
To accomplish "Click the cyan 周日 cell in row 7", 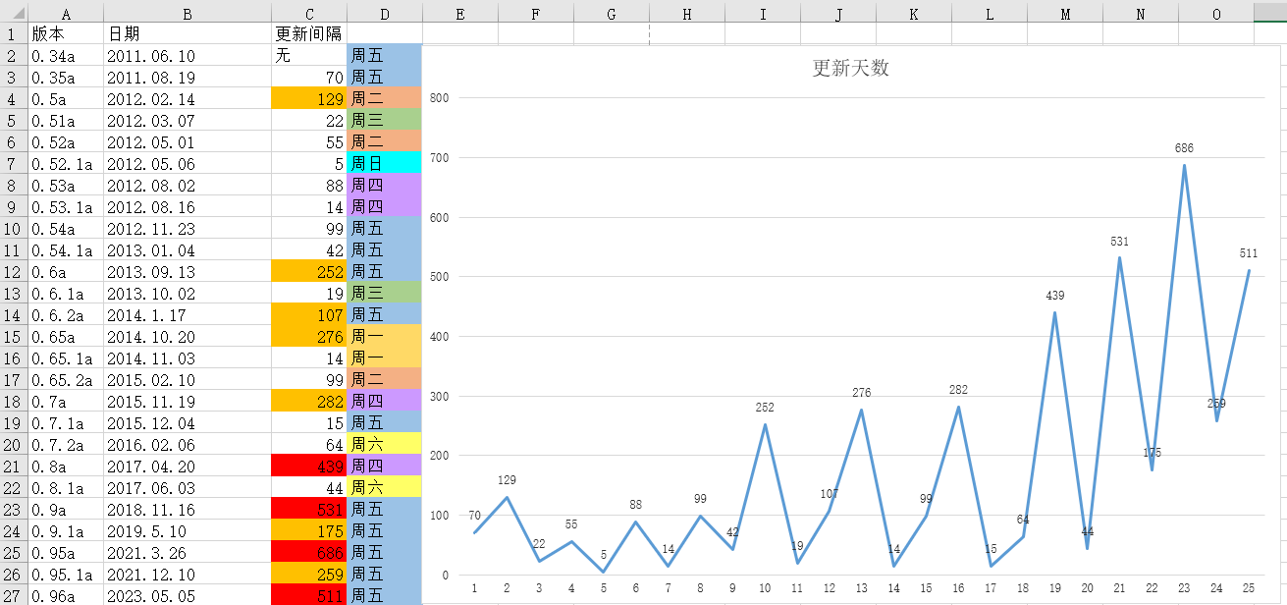I will [x=383, y=164].
